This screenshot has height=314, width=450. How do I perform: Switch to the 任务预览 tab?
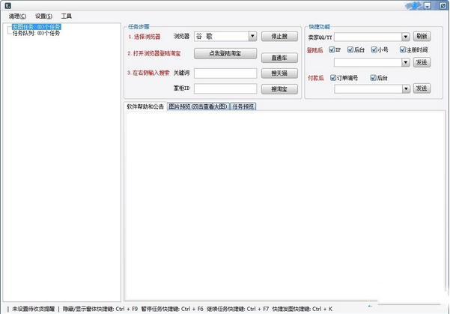click(243, 106)
